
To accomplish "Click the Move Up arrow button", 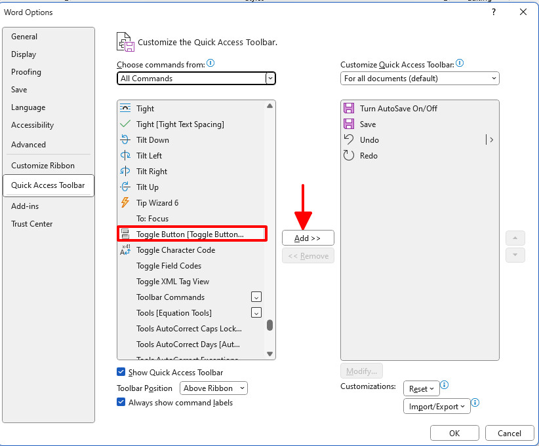I will pyautogui.click(x=515, y=238).
